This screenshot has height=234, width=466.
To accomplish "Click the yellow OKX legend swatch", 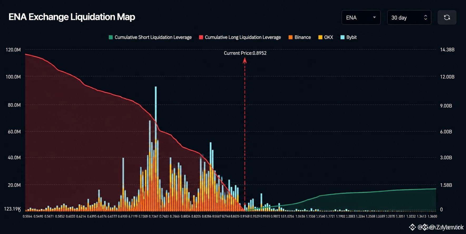I will coord(320,37).
